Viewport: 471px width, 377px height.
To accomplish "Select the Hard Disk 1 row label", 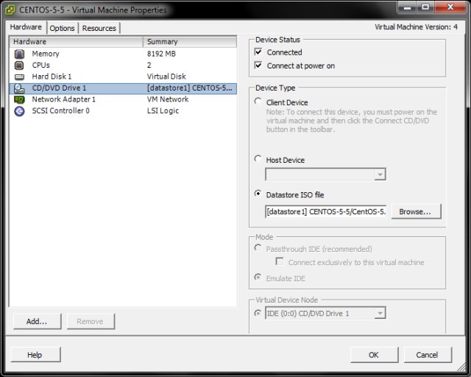I will [x=52, y=77].
